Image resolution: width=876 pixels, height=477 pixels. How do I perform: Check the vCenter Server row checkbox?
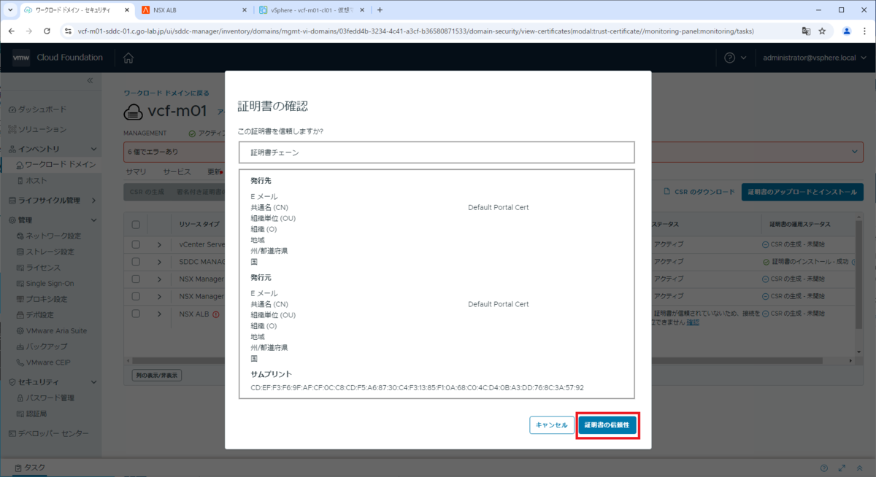(x=136, y=244)
